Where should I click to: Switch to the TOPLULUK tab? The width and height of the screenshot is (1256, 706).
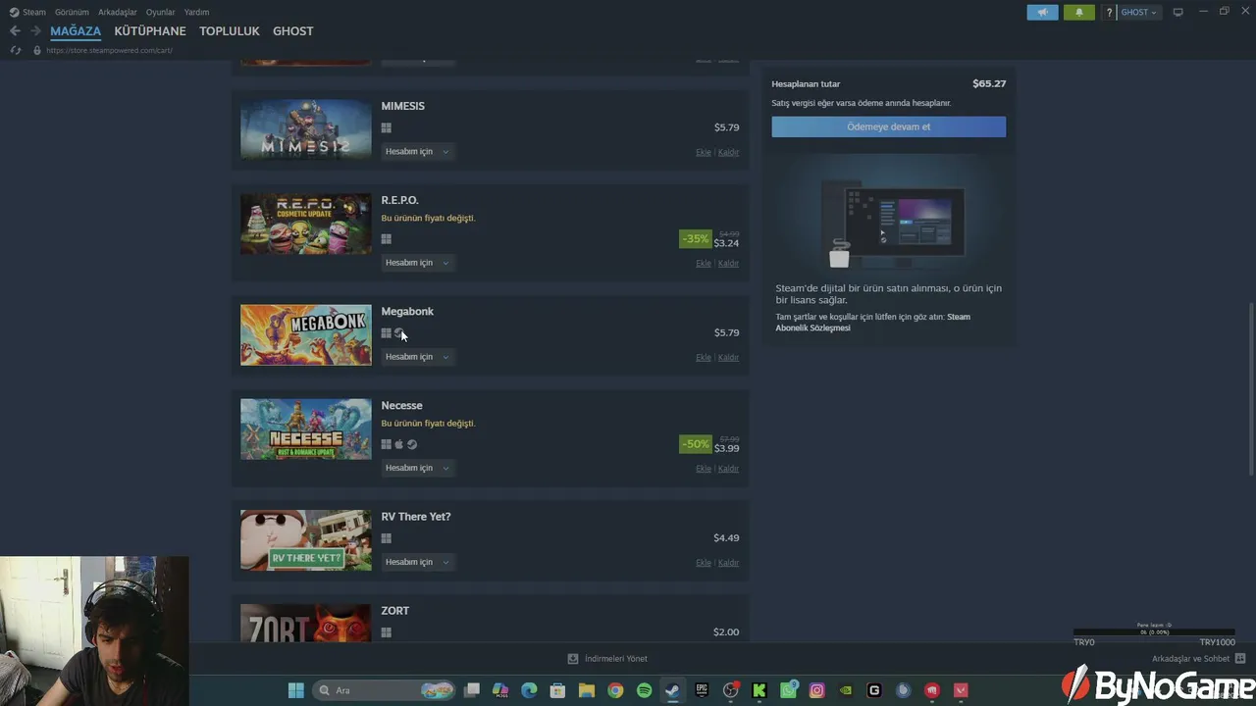tap(230, 31)
